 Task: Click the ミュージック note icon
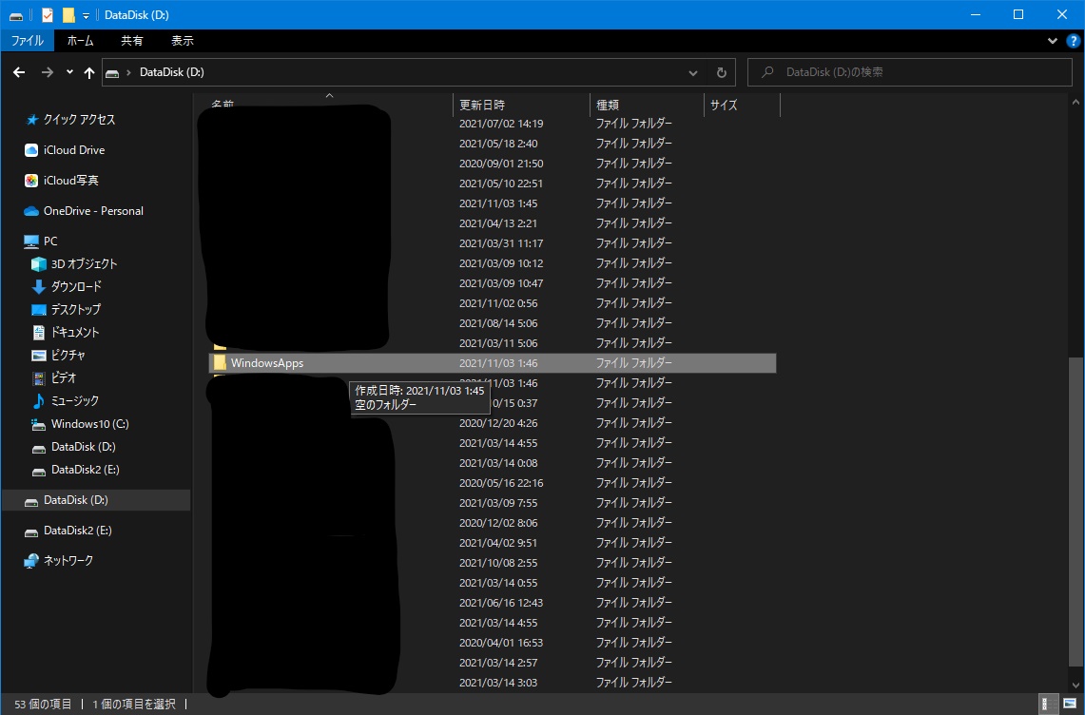point(39,401)
